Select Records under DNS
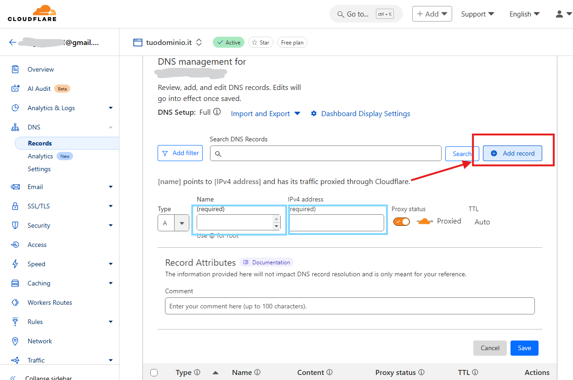This screenshot has width=573, height=380. click(x=67, y=143)
